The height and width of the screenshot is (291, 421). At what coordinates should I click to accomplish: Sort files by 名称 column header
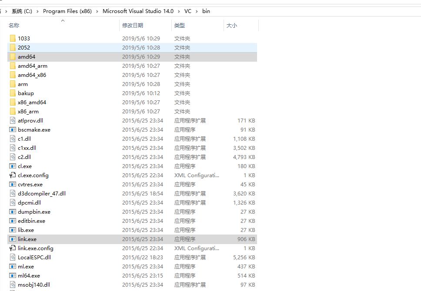14,26
